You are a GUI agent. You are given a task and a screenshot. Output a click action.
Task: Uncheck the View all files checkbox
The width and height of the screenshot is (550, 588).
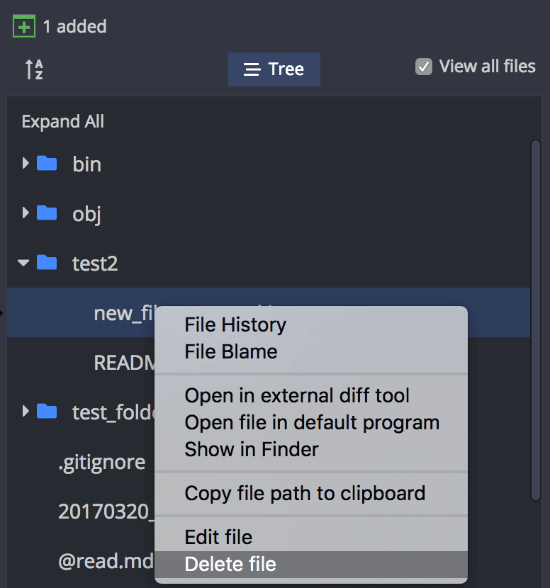(423, 66)
